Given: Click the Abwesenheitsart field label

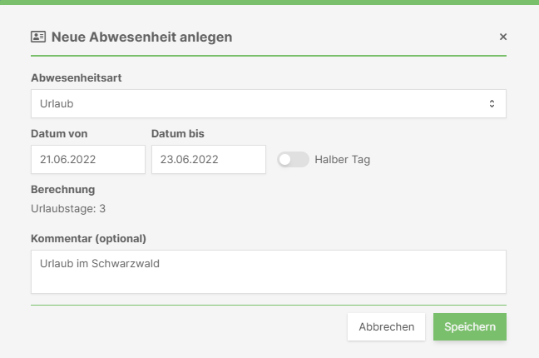Looking at the screenshot, I should coord(77,77).
